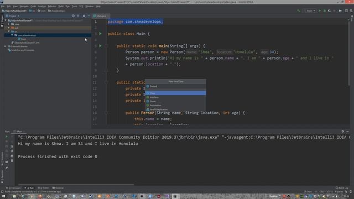Open Windows Start button
Screen dimensions: 354x199
(x=3, y=196)
